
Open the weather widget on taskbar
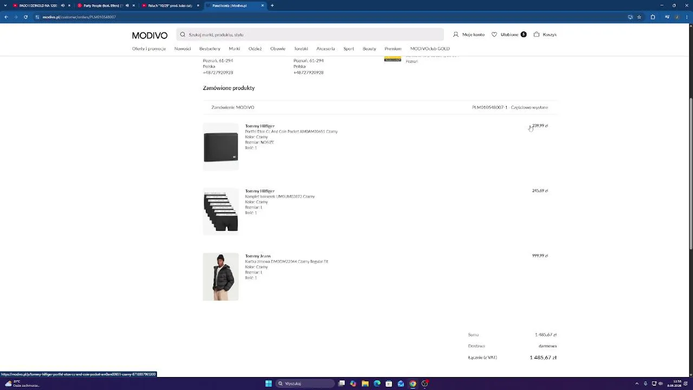pyautogui.click(x=22, y=383)
